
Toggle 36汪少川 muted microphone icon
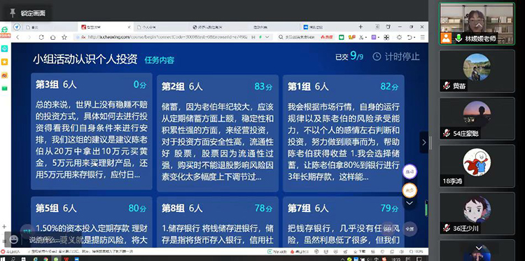tap(447, 228)
